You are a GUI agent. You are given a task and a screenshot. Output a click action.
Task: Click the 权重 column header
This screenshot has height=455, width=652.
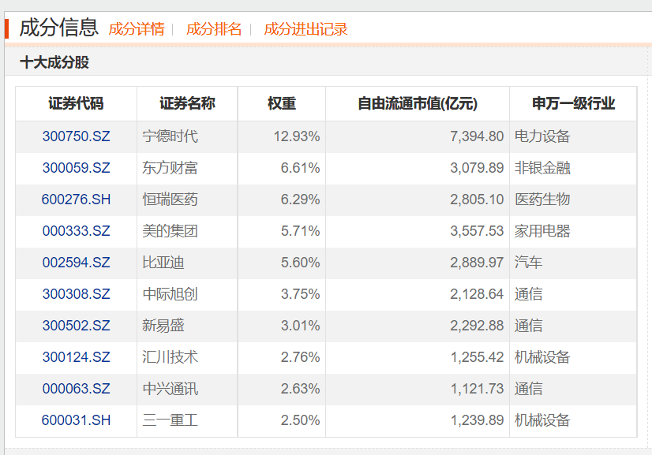coord(282,103)
